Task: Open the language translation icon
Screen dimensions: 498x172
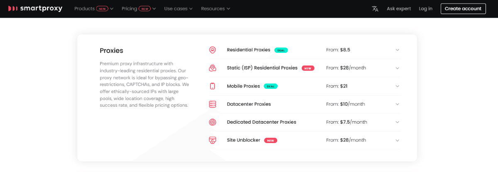Action: (375, 9)
